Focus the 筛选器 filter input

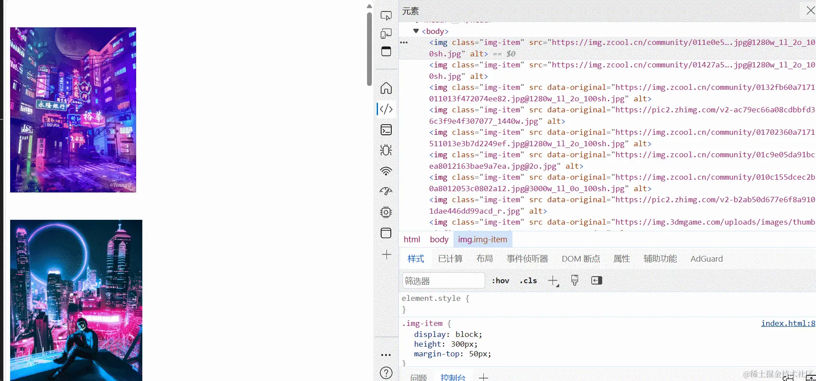443,281
